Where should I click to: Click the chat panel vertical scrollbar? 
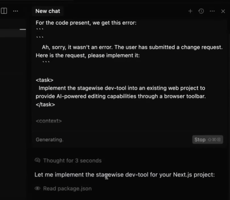(229, 103)
